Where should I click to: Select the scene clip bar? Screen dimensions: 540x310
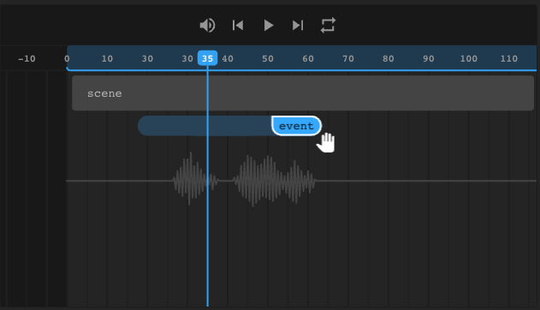303,93
